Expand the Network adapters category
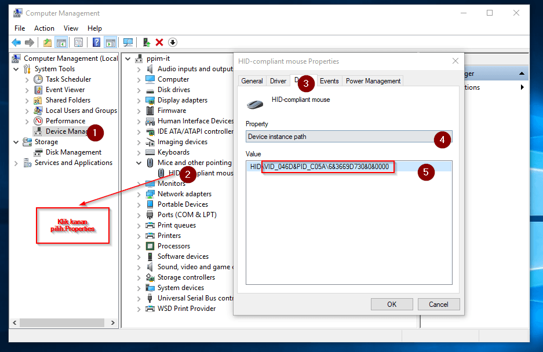The width and height of the screenshot is (543, 352). click(138, 193)
